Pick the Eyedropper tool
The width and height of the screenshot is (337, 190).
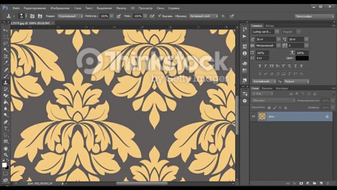[6, 62]
